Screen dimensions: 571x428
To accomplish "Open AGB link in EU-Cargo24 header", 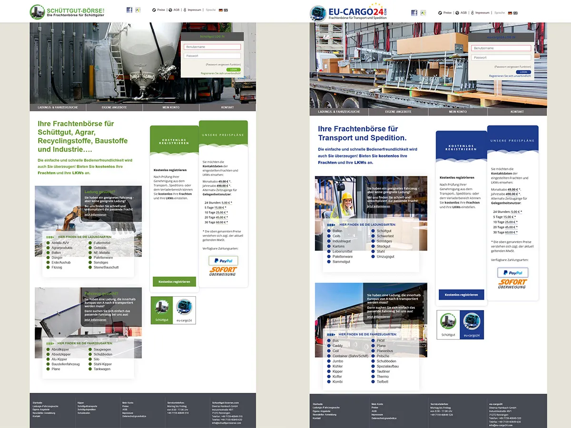I will pyautogui.click(x=463, y=13).
